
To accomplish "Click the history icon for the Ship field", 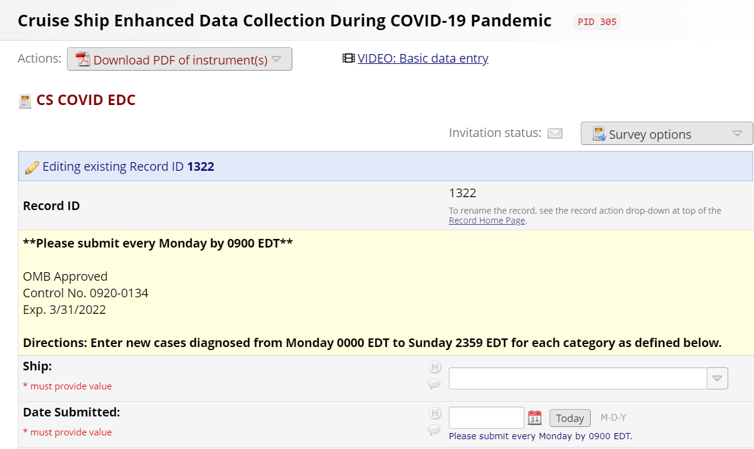I will tap(435, 368).
